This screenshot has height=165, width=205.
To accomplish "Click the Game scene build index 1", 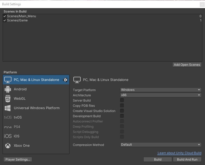I will click(x=201, y=20).
